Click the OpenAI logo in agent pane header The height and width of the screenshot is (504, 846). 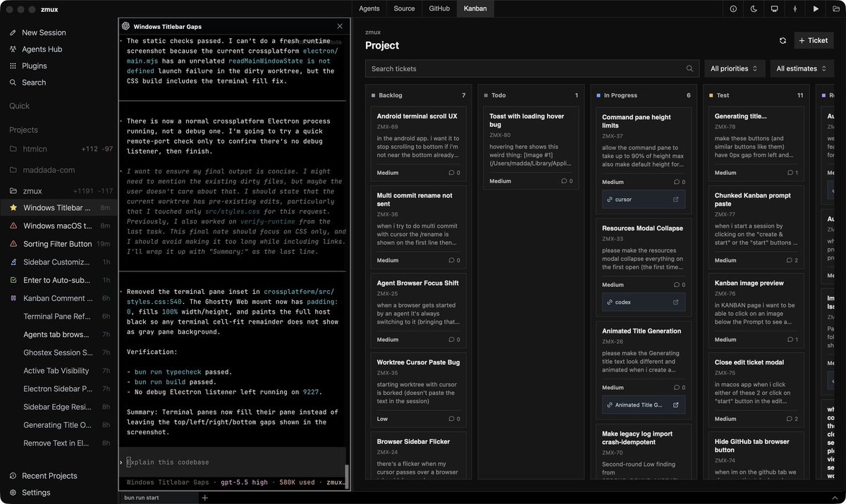125,26
